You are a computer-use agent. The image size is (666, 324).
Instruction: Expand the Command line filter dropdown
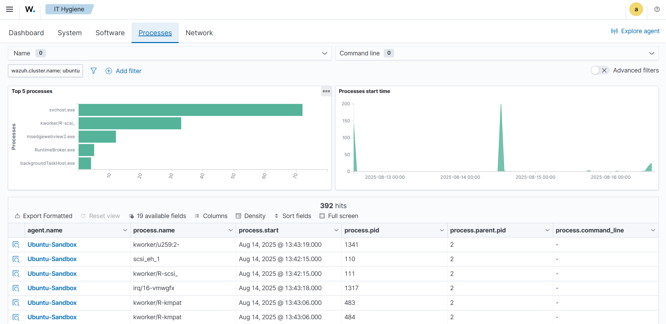[651, 53]
